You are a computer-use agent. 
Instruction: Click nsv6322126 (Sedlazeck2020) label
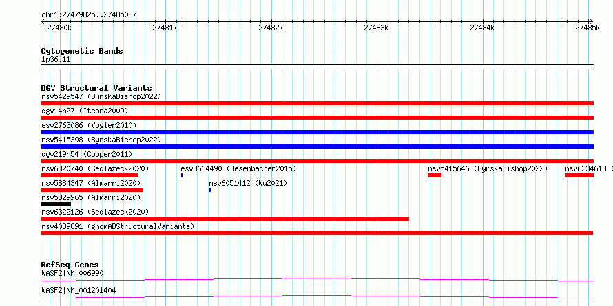click(x=95, y=212)
